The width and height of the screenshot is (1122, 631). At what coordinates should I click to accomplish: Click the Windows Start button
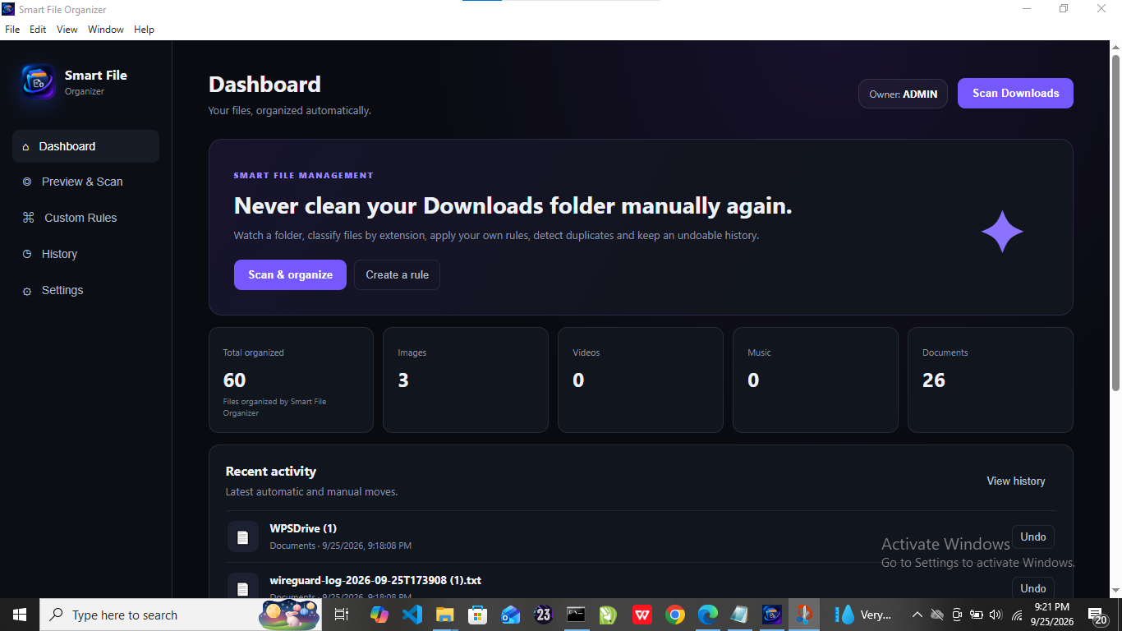(x=19, y=615)
